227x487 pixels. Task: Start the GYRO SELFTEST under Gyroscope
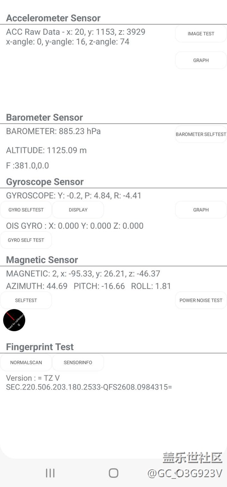(x=26, y=210)
